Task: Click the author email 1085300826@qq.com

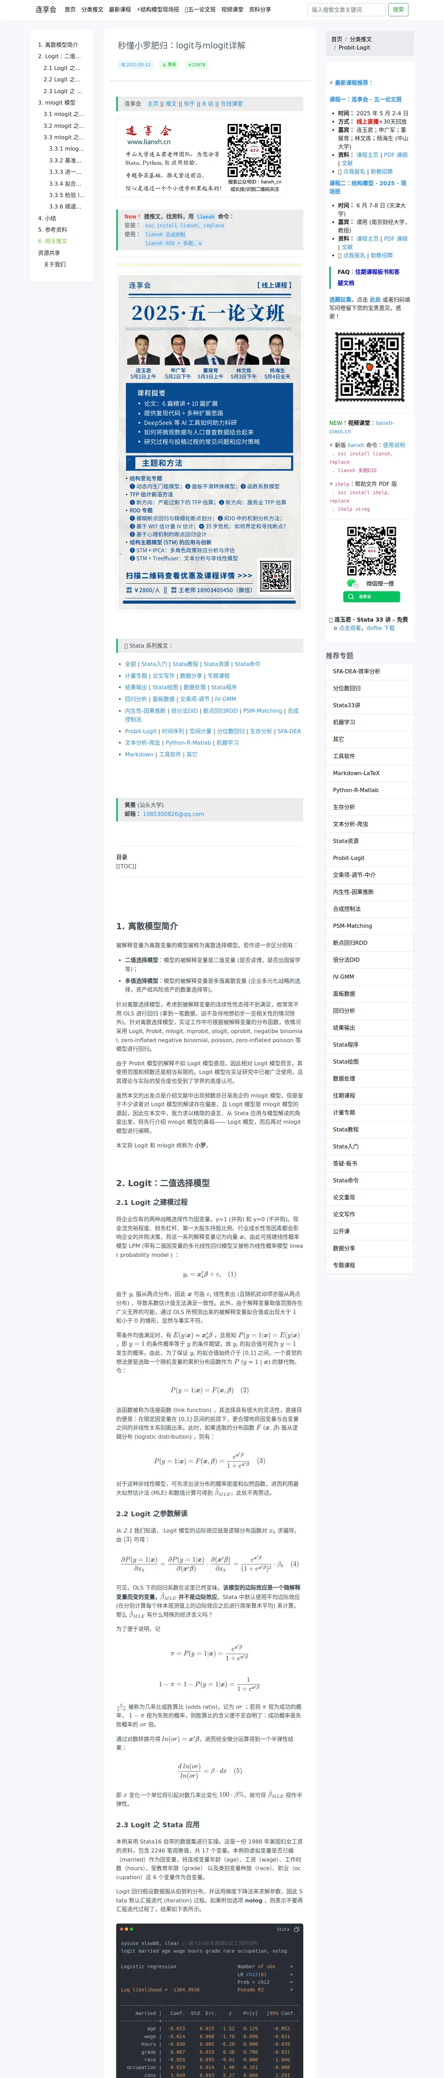Action: pos(173,814)
